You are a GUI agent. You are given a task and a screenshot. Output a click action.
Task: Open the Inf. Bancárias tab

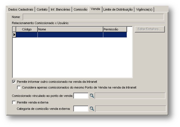coord(60,9)
